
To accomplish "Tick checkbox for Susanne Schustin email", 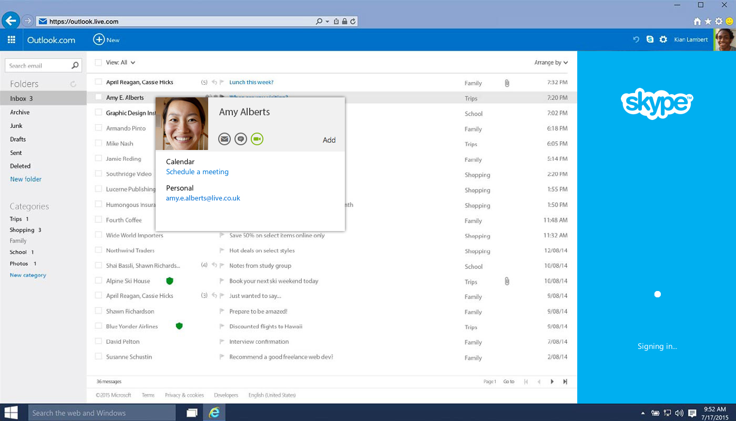I will pos(98,357).
